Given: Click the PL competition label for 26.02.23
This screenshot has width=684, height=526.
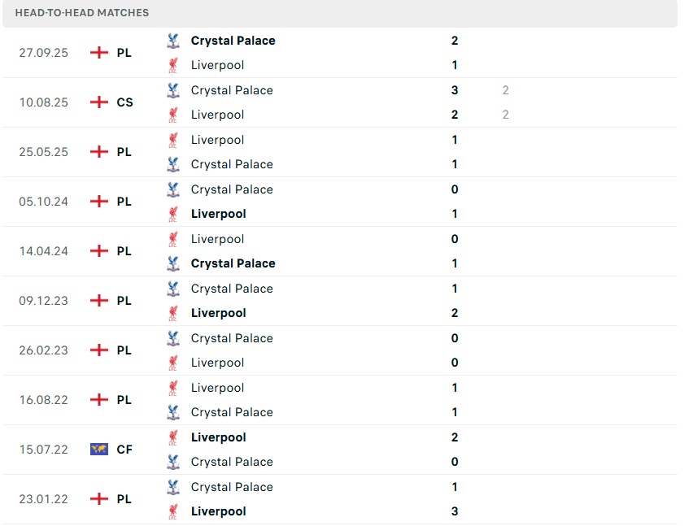Looking at the screenshot, I should (x=124, y=350).
